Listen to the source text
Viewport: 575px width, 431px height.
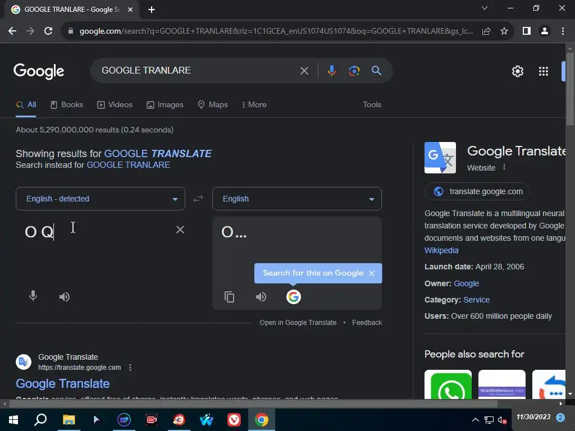pyautogui.click(x=65, y=296)
